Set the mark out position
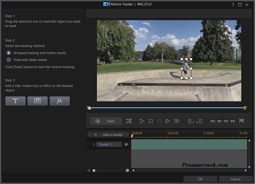 pos(200,121)
